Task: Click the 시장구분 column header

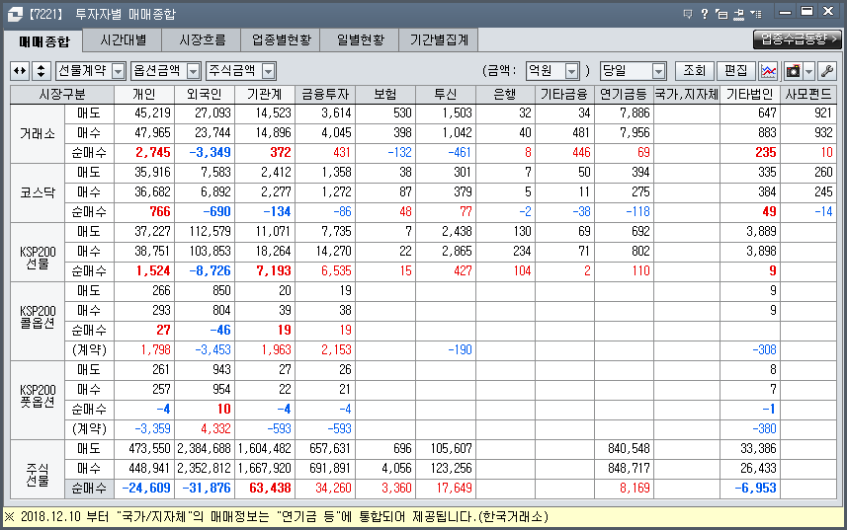Action: tap(62, 95)
